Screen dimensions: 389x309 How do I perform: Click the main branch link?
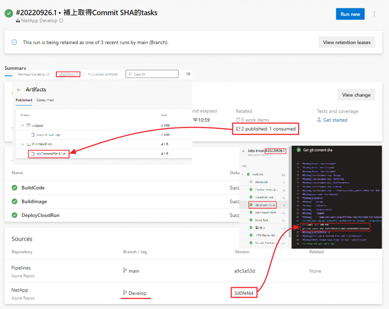click(134, 271)
